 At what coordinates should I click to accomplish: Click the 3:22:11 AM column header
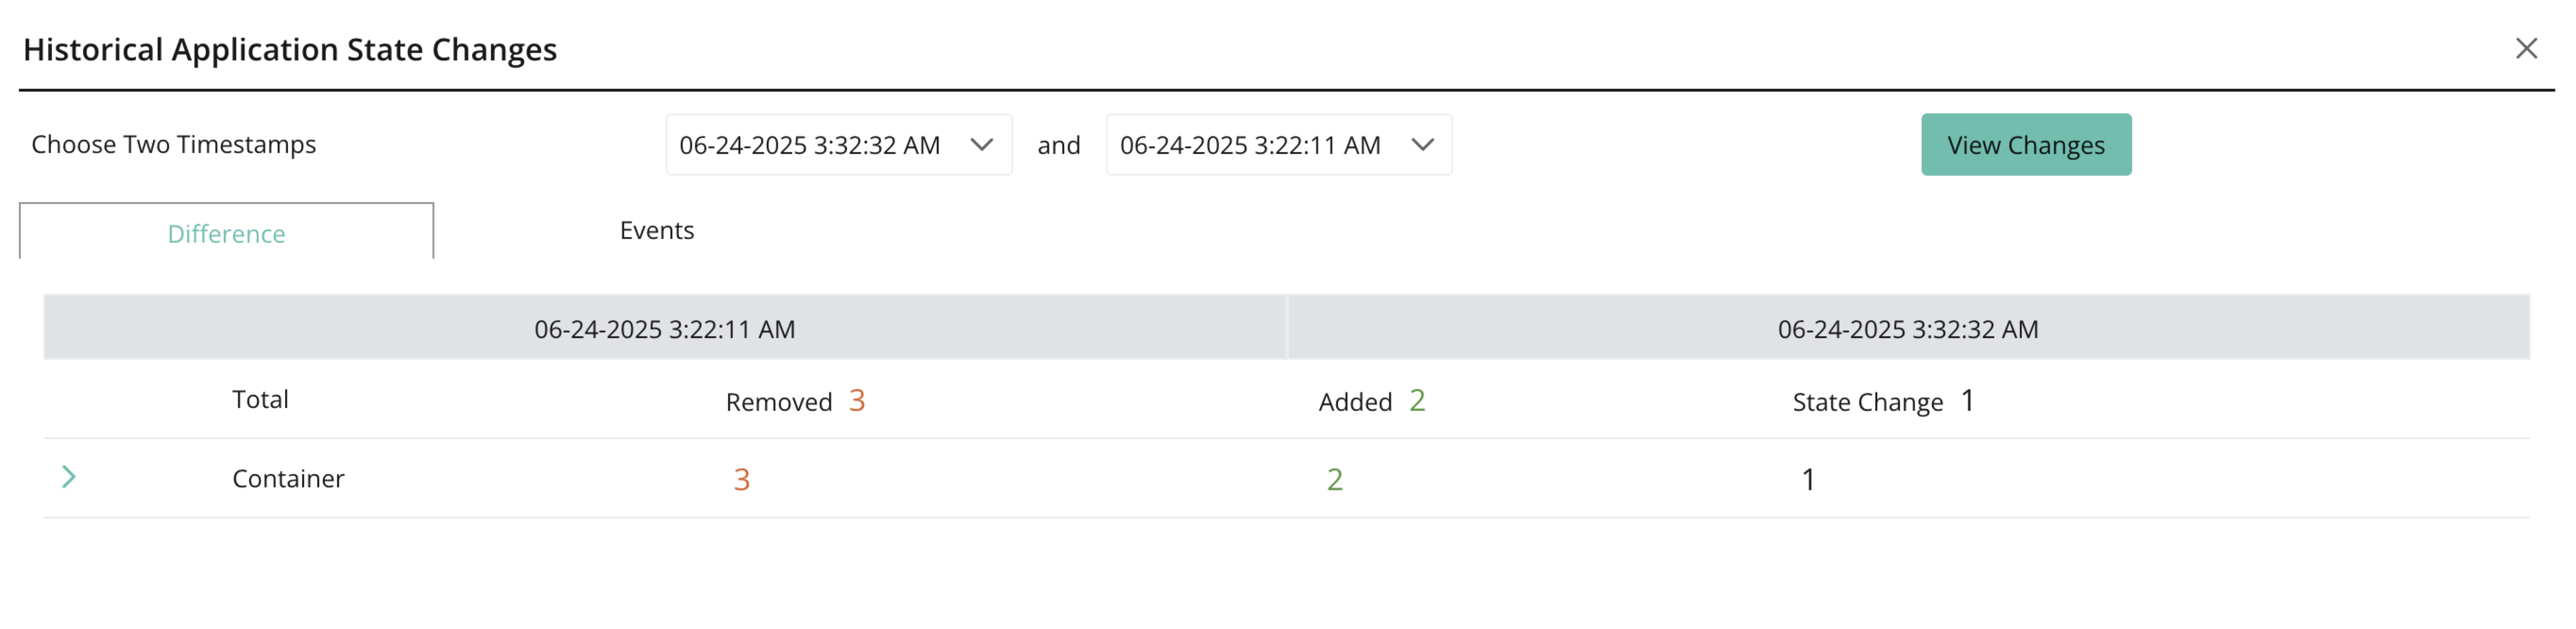[x=664, y=329]
